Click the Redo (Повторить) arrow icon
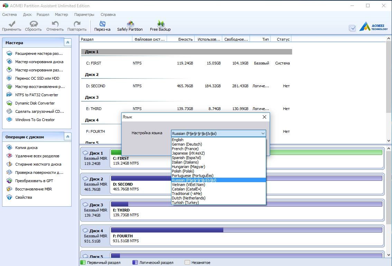Viewport: 392px width, 266px height. 77,24
